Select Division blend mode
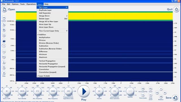Viewport: 181px width, 102px height. click(52, 40)
